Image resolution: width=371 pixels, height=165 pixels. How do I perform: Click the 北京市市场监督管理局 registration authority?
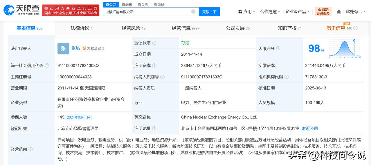78,129
